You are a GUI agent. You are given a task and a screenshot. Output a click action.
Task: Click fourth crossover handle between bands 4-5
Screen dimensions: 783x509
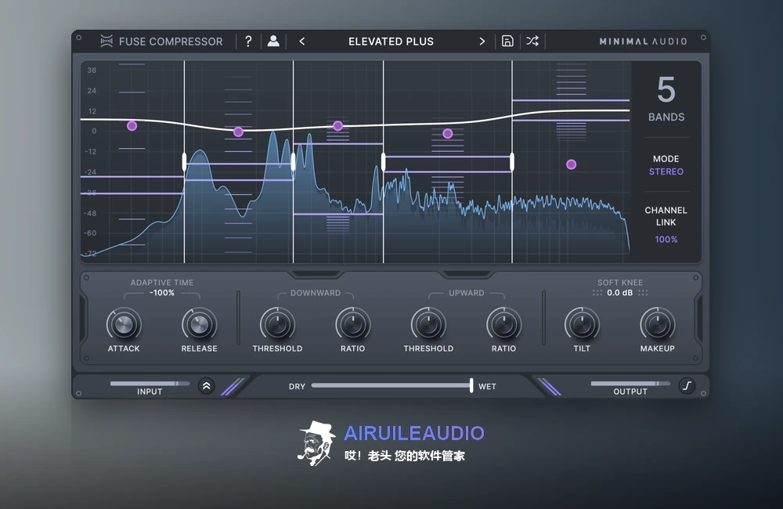(x=512, y=162)
